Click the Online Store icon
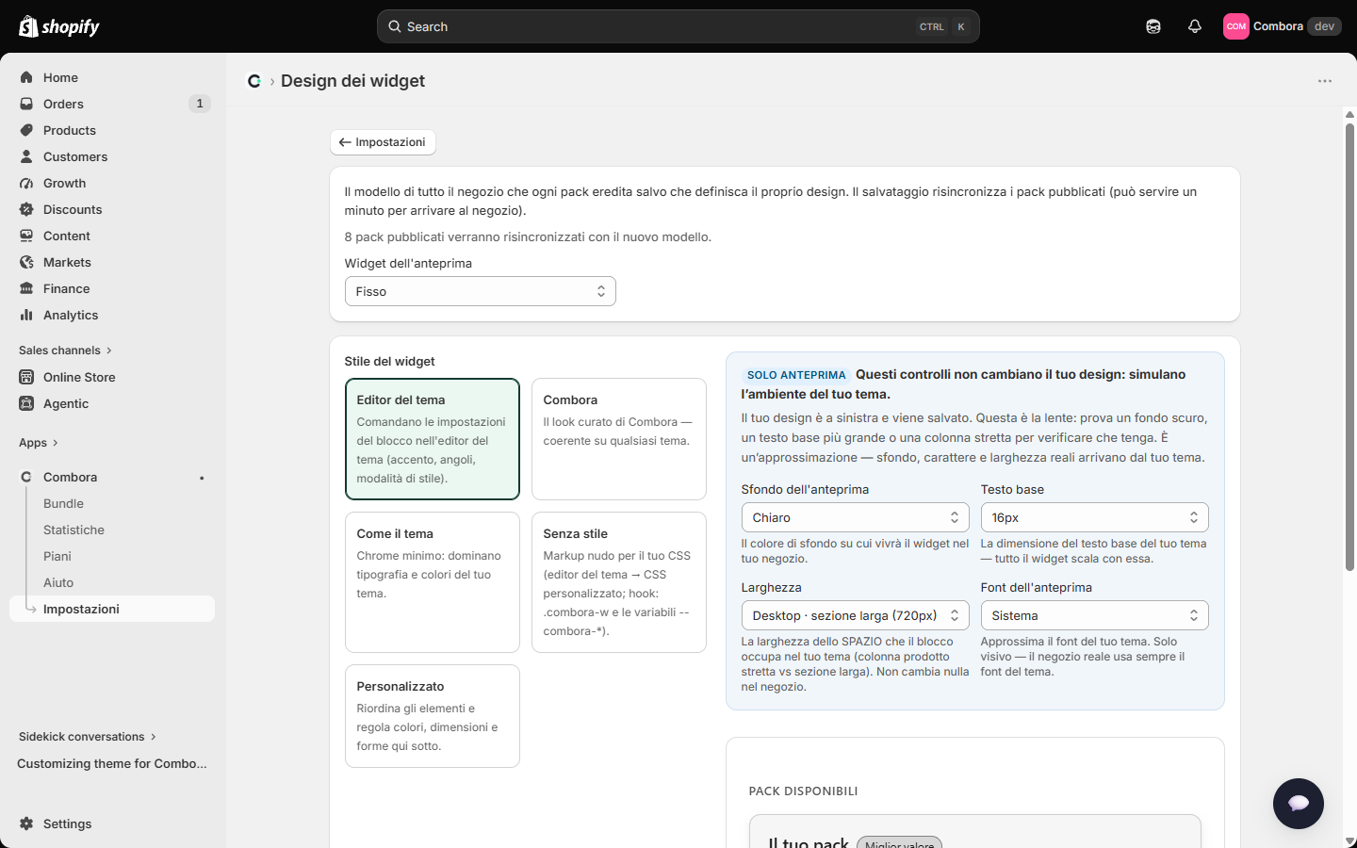 point(26,377)
